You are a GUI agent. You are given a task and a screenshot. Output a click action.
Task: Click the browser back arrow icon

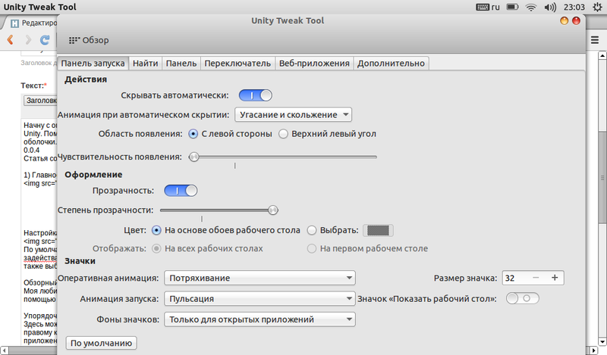[11, 39]
